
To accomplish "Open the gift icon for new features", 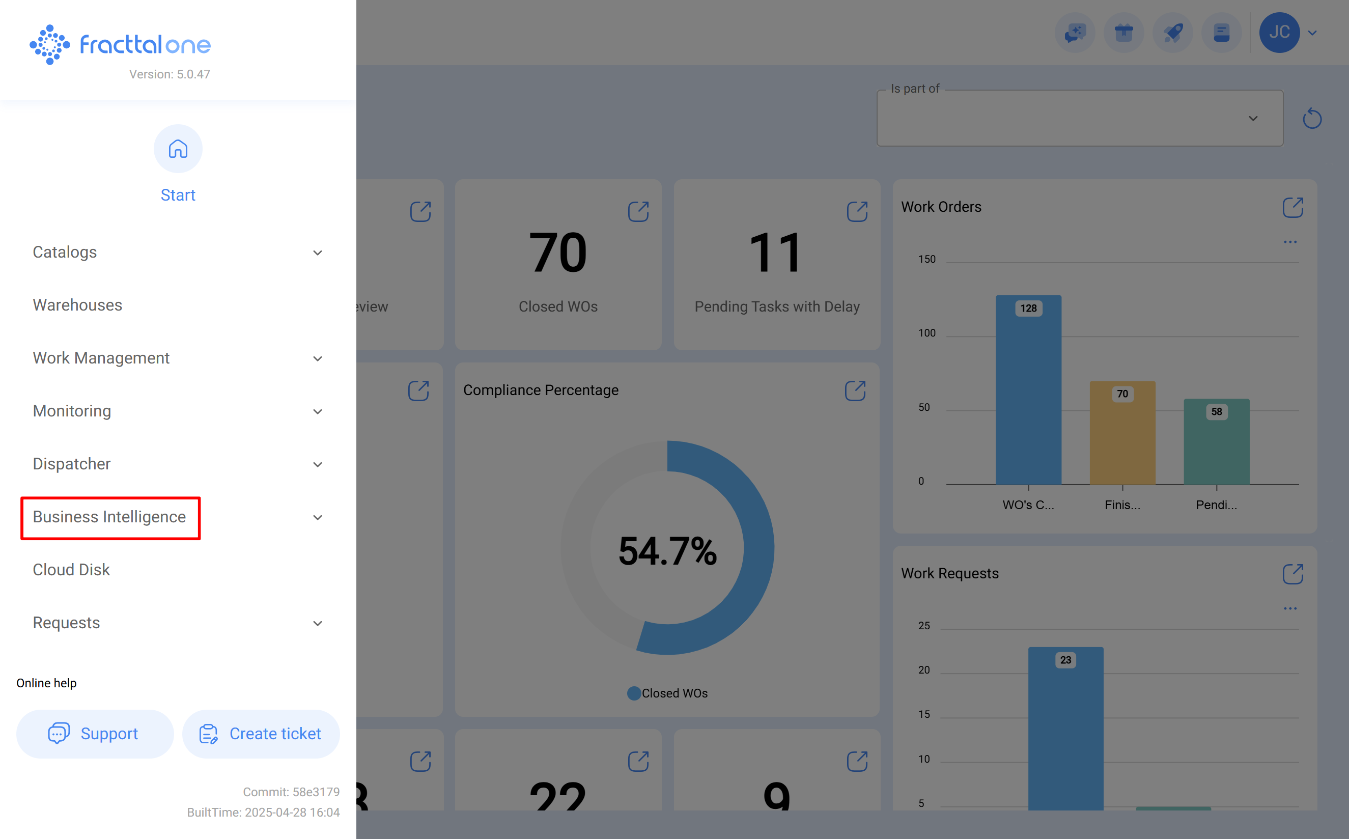I will [1124, 33].
